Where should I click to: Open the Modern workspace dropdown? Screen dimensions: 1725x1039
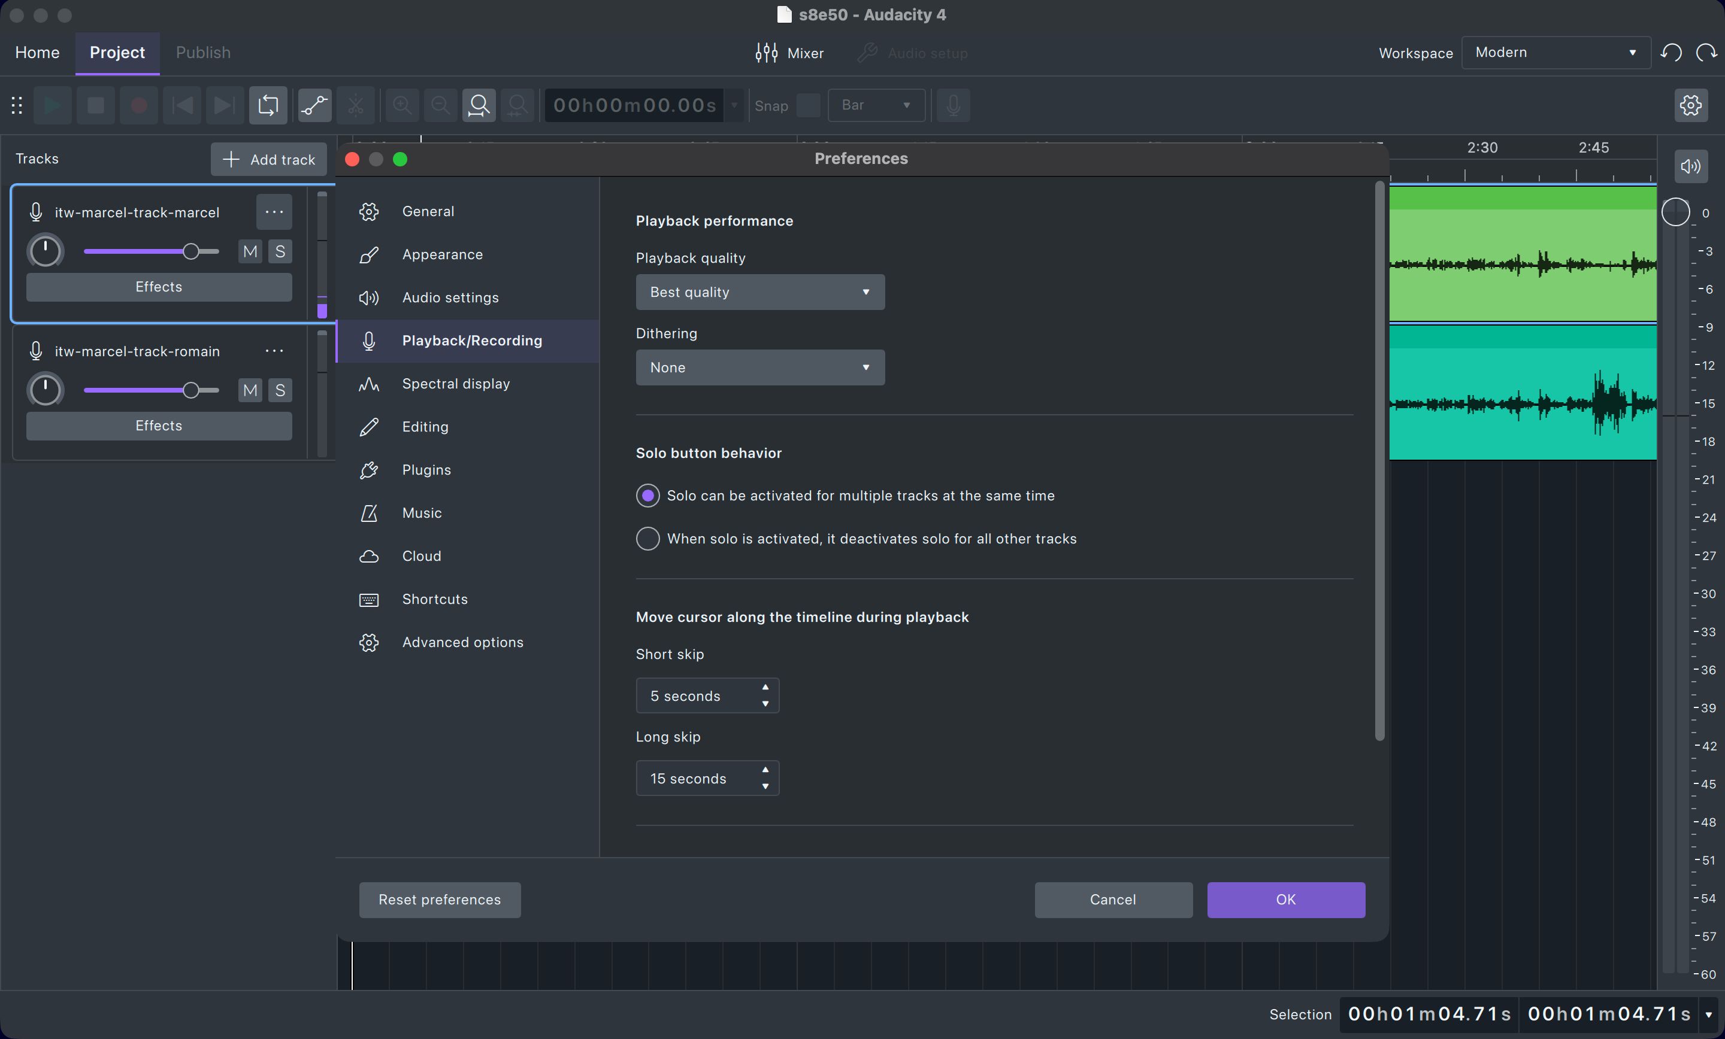click(1555, 52)
